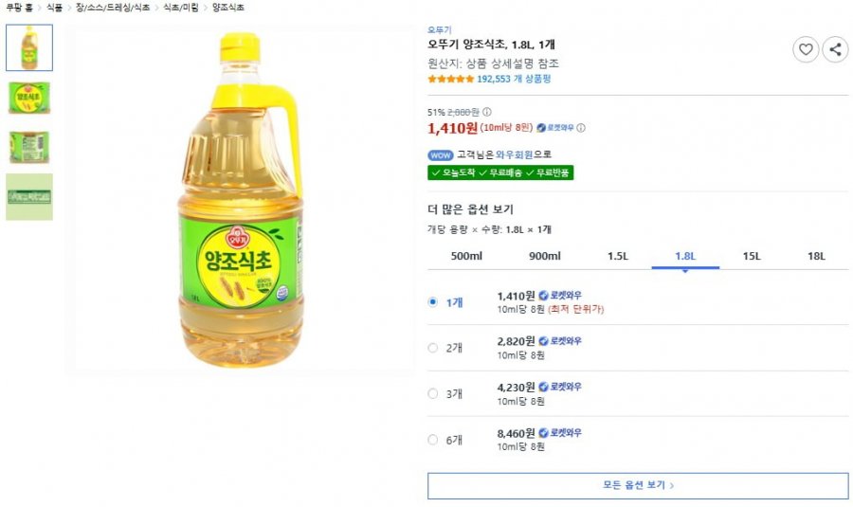Select the 18L size tab
The width and height of the screenshot is (853, 507).
(x=816, y=256)
